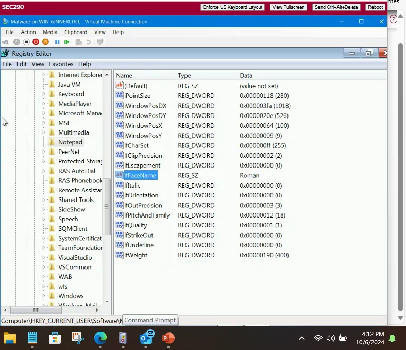
Task: Open the notification bell icon
Action: click(392, 338)
